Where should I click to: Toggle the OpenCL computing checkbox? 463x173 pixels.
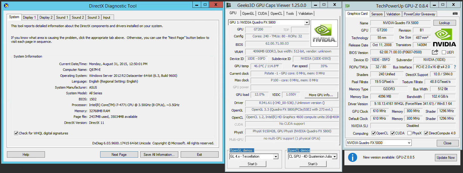click(373, 133)
